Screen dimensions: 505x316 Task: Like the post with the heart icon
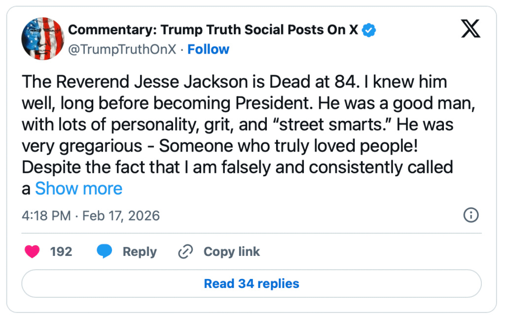pos(33,252)
